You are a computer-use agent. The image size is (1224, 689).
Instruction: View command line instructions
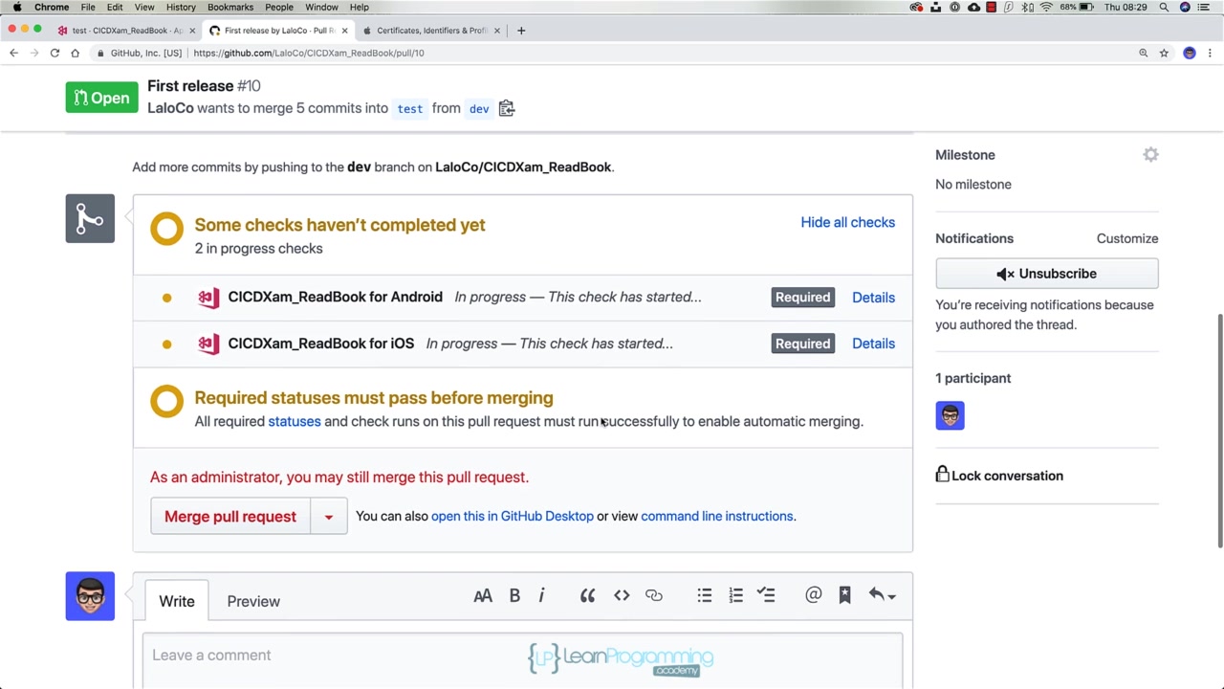(717, 516)
